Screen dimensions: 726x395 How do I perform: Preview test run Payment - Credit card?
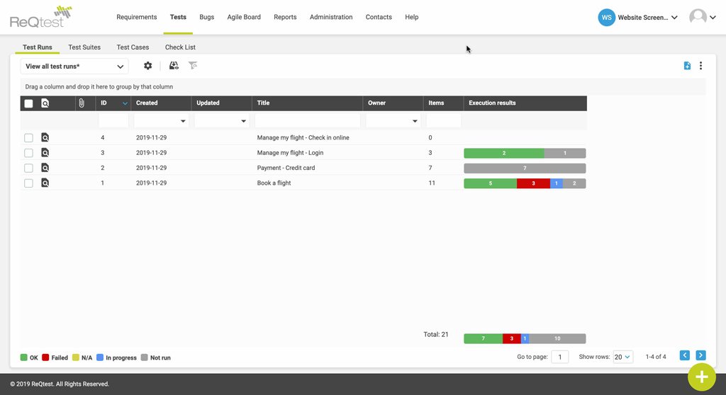tap(45, 168)
